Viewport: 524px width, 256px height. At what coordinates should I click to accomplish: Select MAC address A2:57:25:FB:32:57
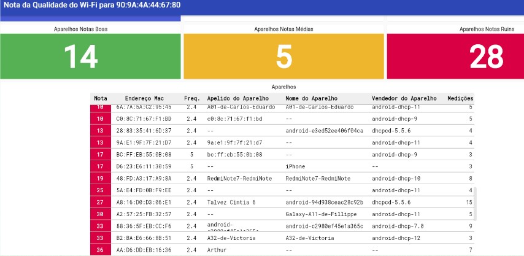(144, 214)
